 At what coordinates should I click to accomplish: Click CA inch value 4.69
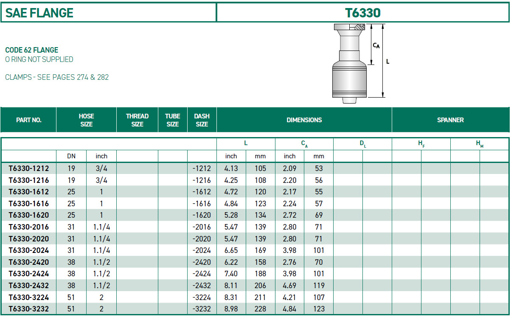tap(289, 286)
